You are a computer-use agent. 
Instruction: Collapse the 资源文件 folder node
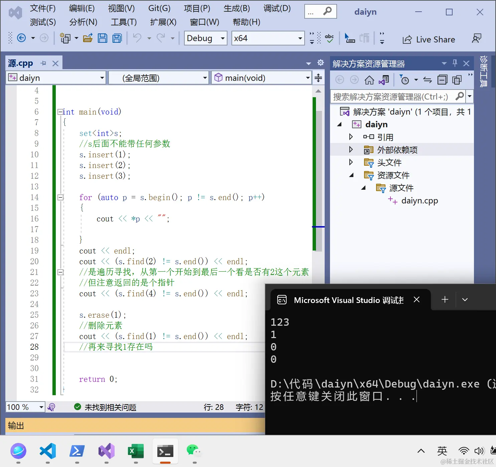(x=351, y=175)
